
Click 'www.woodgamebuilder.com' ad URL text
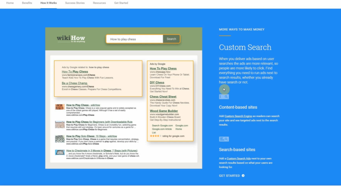[165, 114]
